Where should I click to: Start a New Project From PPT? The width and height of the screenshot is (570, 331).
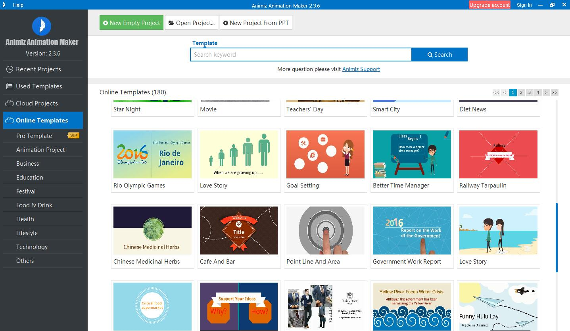[256, 23]
